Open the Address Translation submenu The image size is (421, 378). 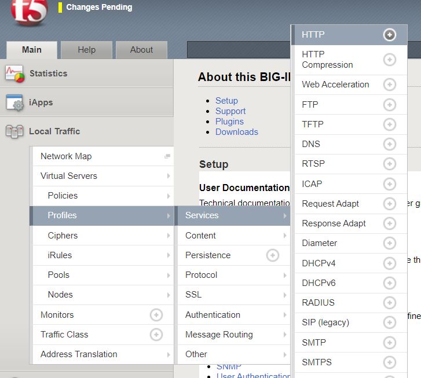(101, 354)
